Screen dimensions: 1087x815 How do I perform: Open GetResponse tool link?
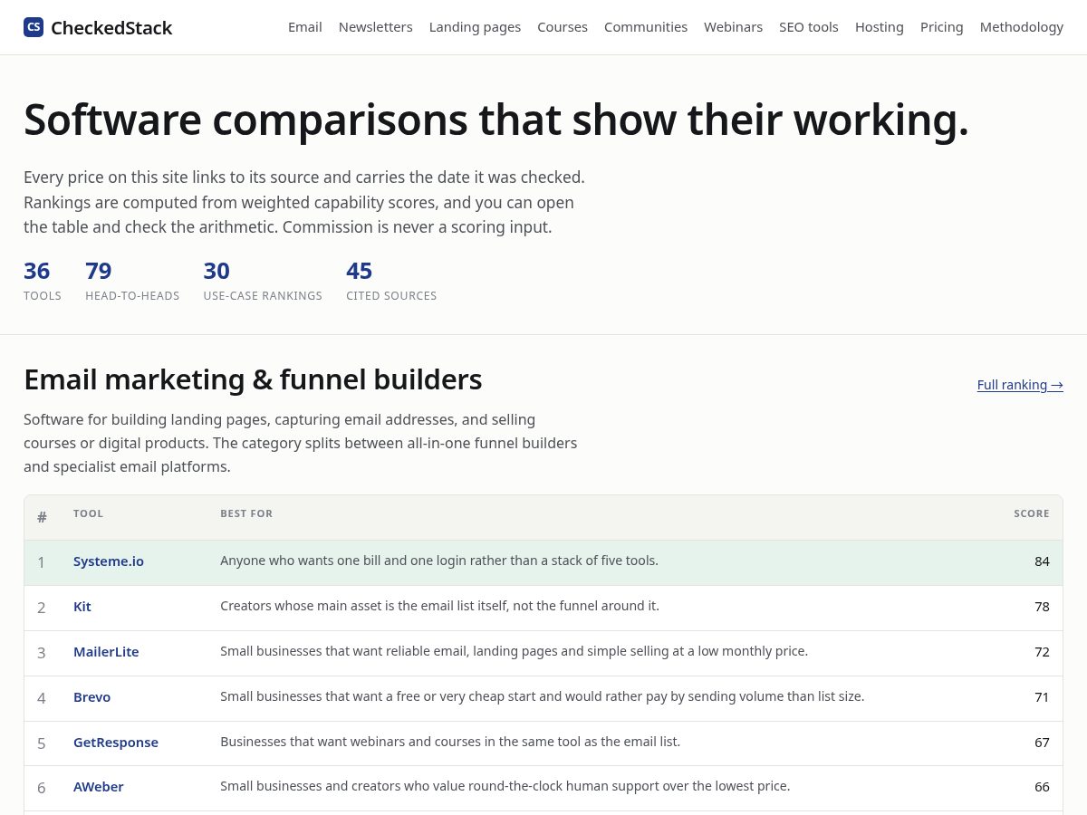(x=116, y=743)
